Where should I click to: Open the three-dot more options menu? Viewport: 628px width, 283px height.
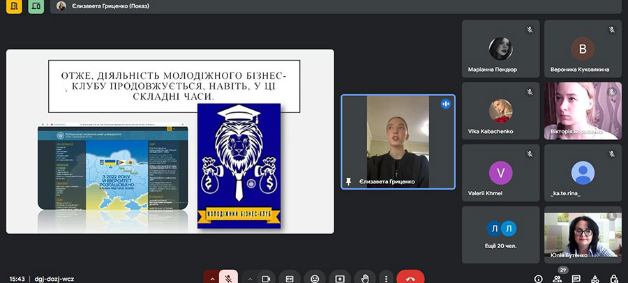(x=386, y=278)
